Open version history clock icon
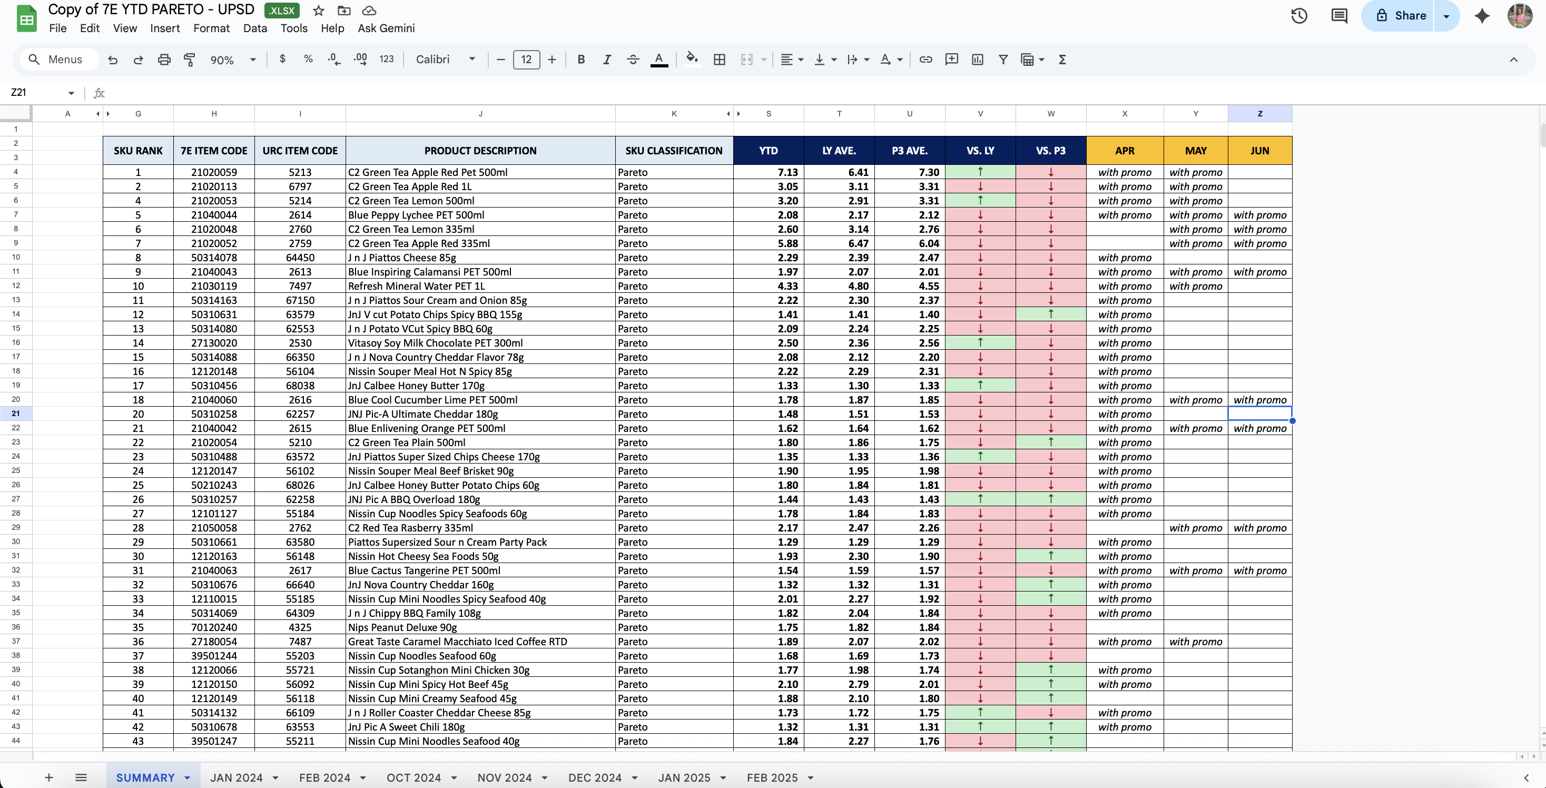The width and height of the screenshot is (1546, 788). click(1299, 16)
